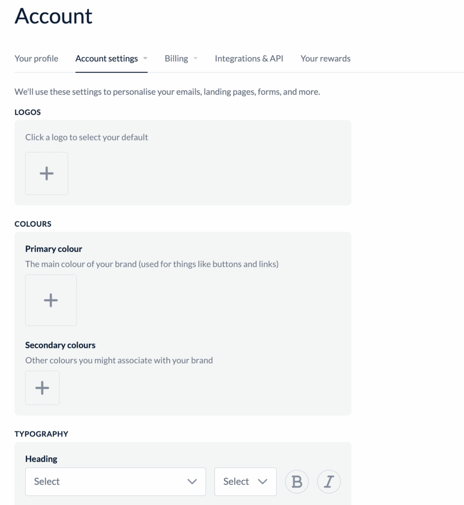Expand the Account settings tab arrow

tap(145, 58)
